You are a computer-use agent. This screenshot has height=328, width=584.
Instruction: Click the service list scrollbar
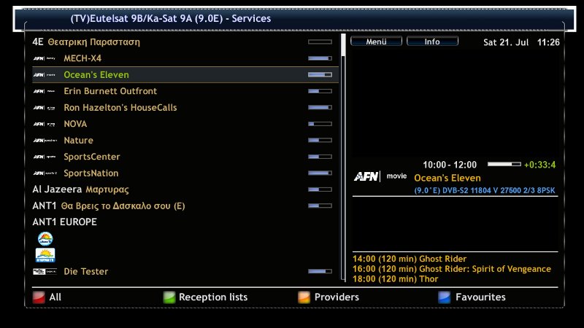(x=343, y=157)
